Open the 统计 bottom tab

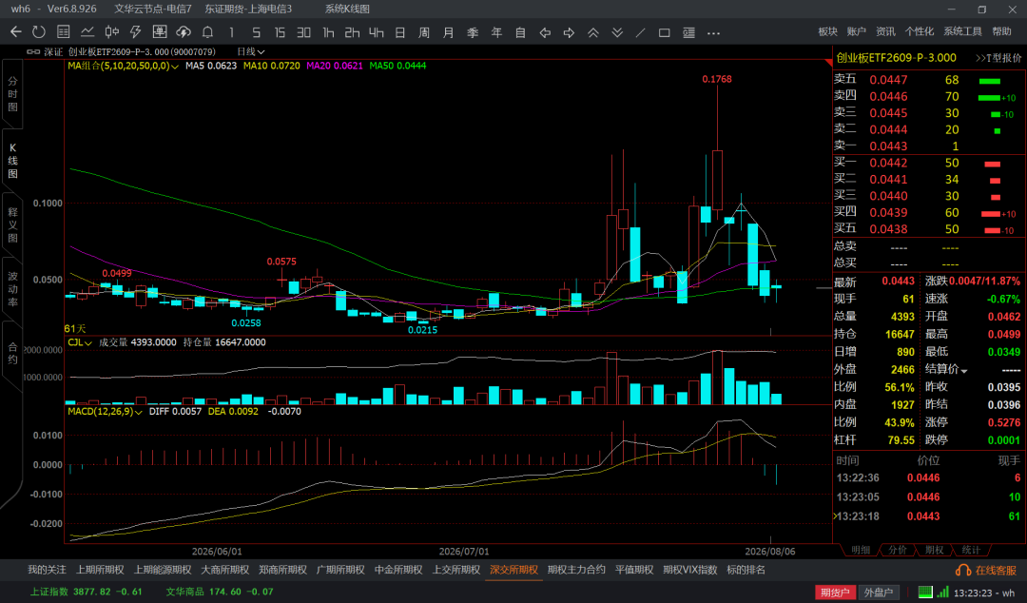(x=971, y=550)
